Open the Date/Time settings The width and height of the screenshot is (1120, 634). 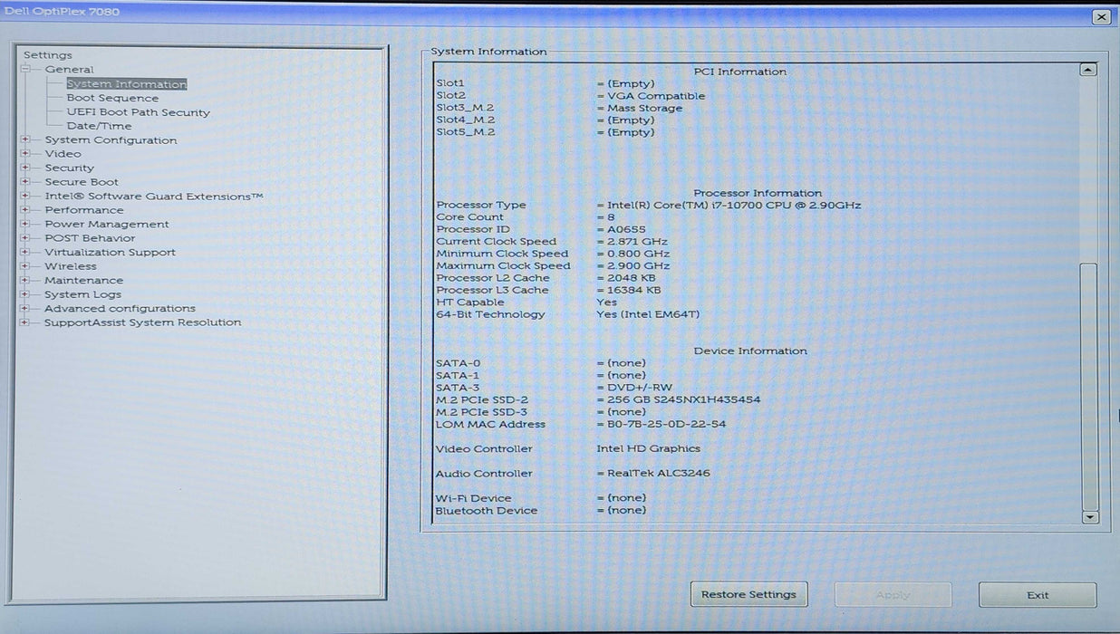pos(99,126)
